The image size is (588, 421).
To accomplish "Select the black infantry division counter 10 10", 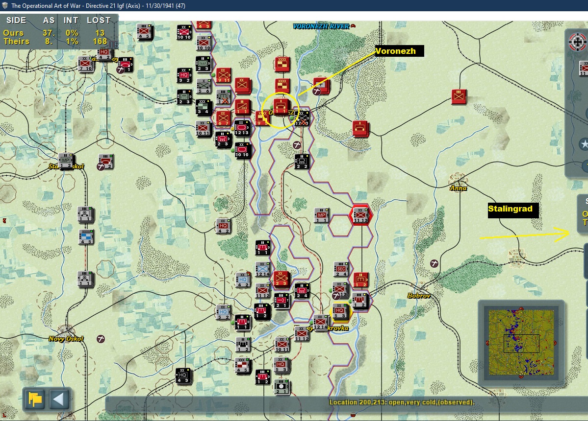I will tap(184, 32).
